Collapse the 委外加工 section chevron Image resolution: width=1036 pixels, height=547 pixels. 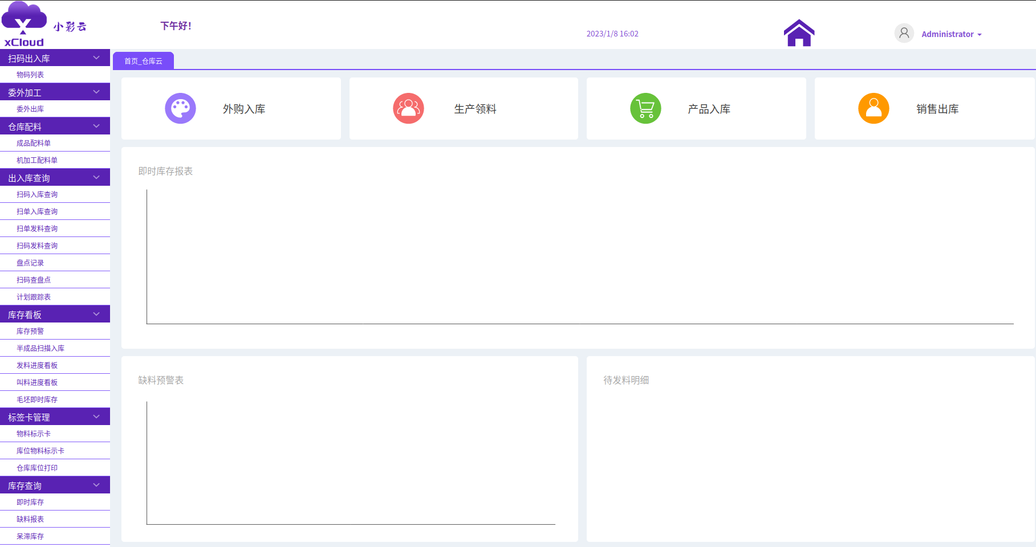(96, 92)
